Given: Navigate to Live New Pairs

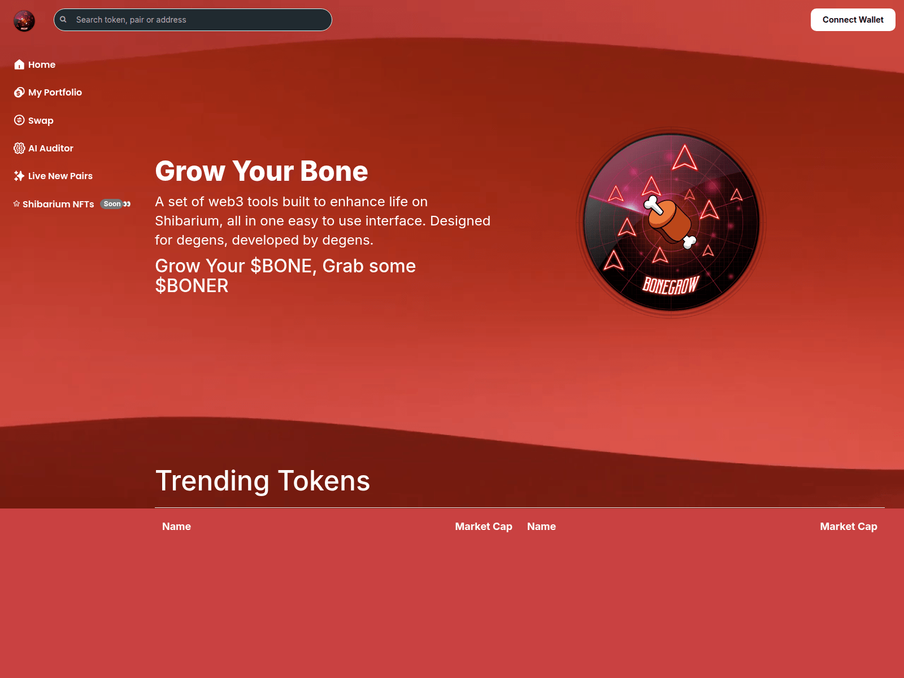Looking at the screenshot, I should point(60,176).
